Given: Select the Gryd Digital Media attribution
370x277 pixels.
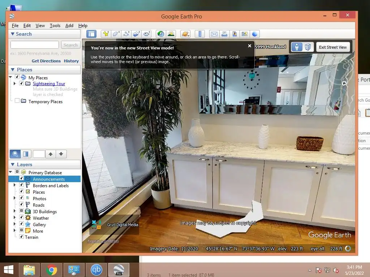Looking at the screenshot, I should click(122, 225).
